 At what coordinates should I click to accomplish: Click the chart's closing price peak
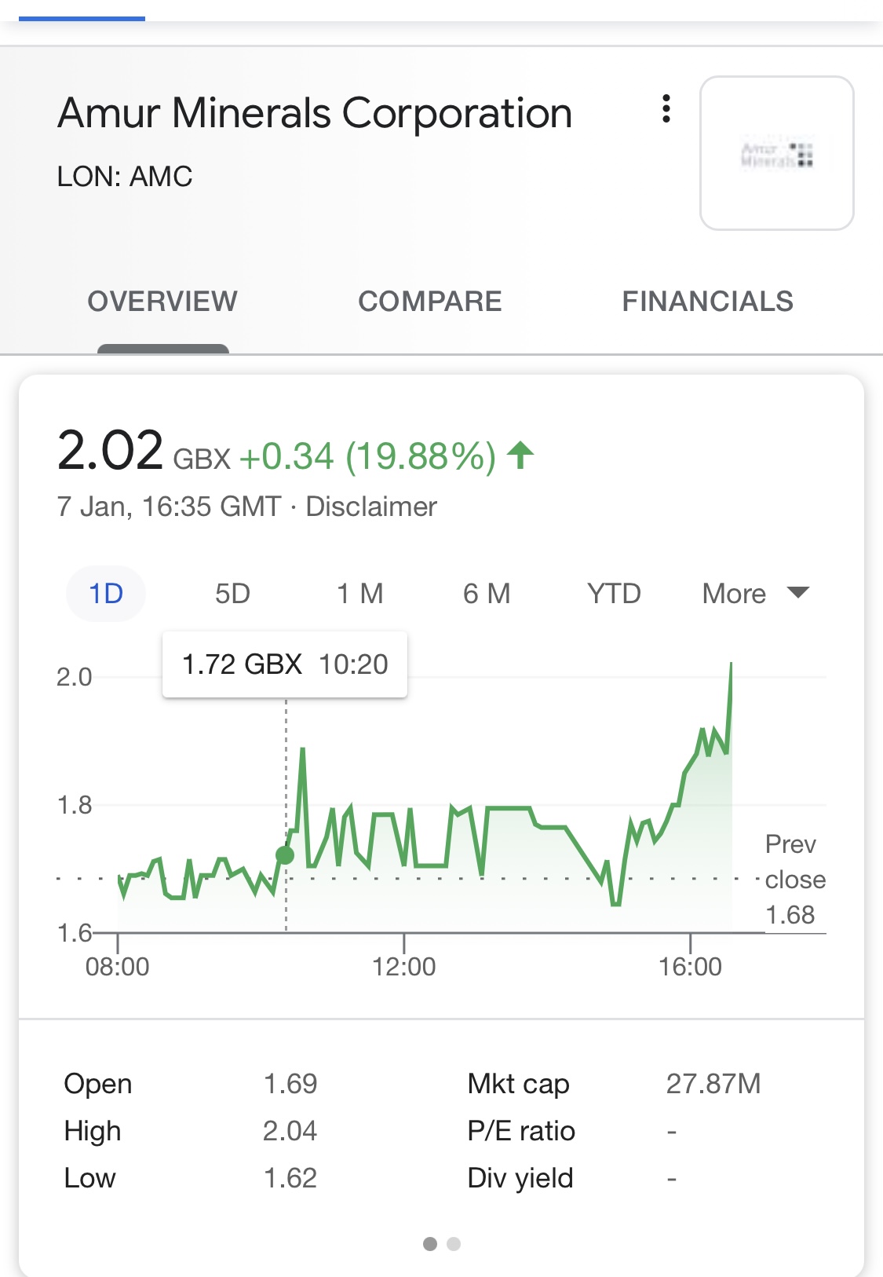[731, 664]
